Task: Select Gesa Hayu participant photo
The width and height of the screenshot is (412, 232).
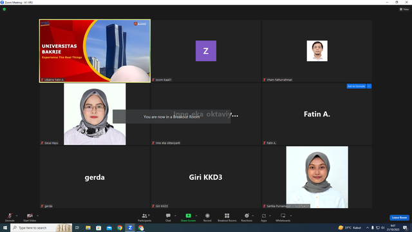Action: point(95,114)
